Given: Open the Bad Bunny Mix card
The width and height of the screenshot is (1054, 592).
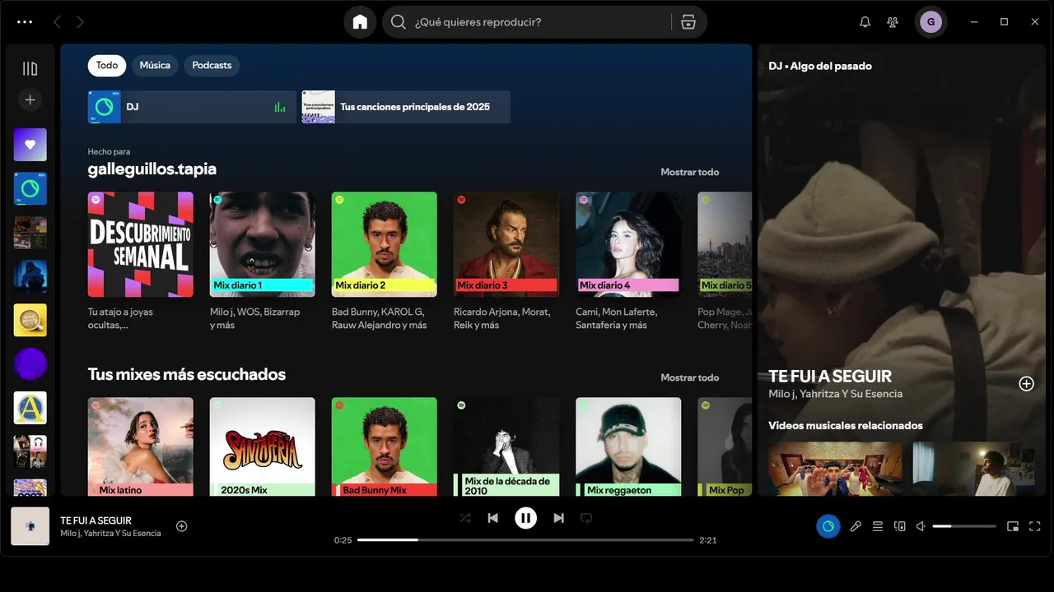Looking at the screenshot, I should point(385,446).
